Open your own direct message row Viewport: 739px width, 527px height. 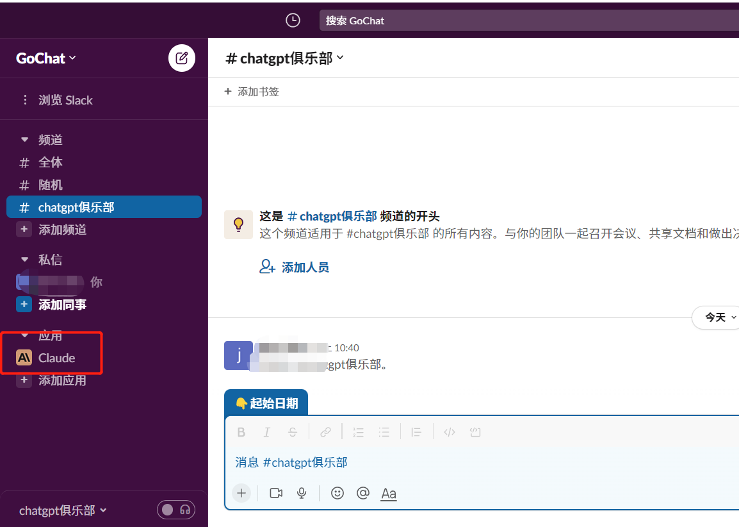(104, 281)
